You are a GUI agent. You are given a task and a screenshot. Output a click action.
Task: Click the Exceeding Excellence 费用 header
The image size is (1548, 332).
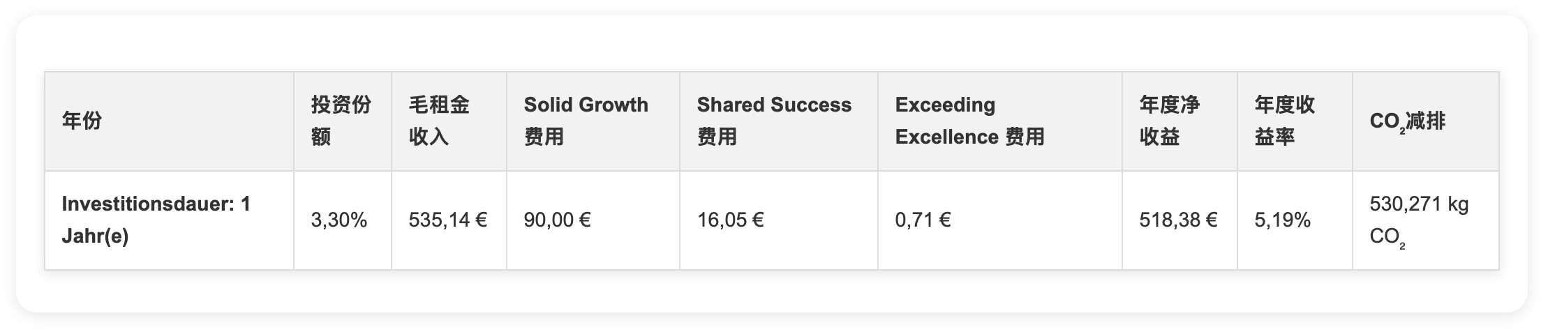(x=969, y=121)
